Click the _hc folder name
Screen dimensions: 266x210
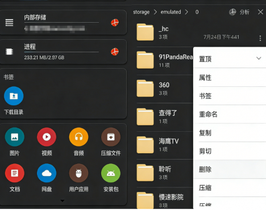coord(164,29)
